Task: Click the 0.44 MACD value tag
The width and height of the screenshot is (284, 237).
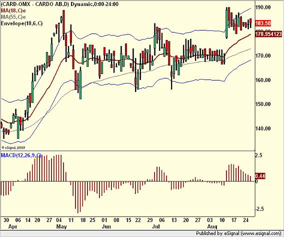Action: 260,176
